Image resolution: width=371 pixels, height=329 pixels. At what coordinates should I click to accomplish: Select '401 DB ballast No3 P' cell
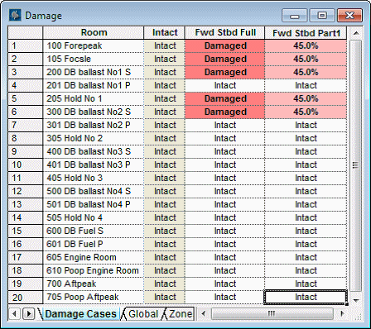click(94, 164)
